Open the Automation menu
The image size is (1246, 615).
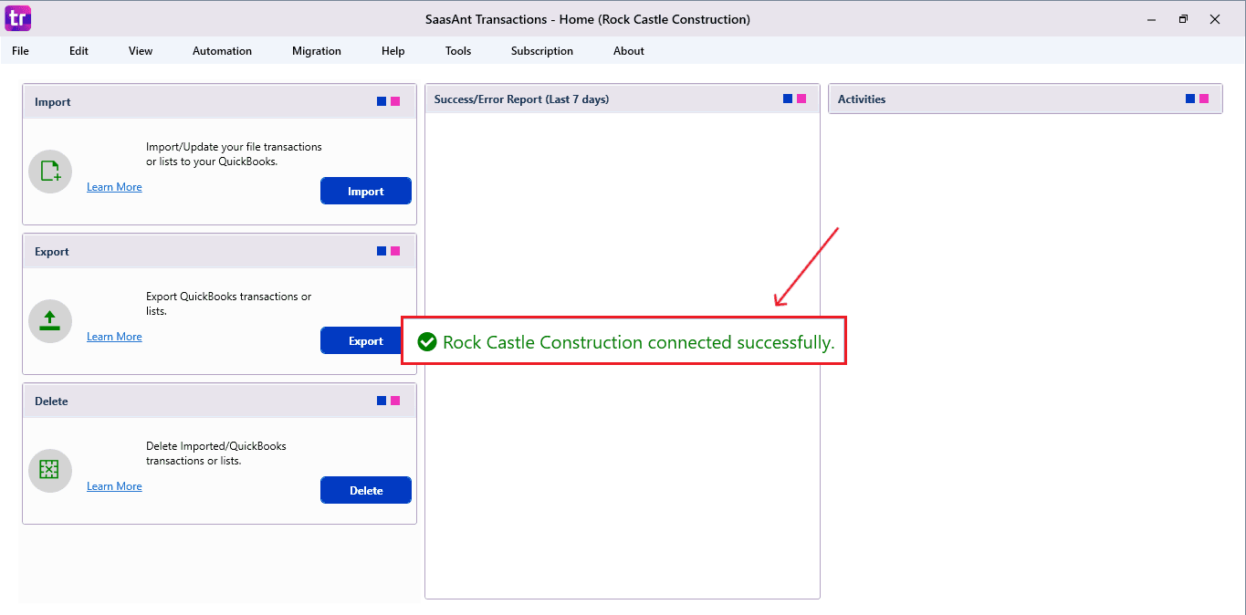pyautogui.click(x=222, y=51)
